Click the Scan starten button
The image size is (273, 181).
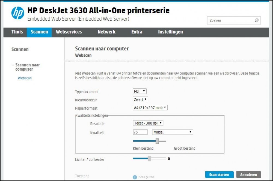[x=219, y=174]
